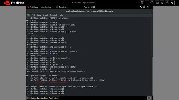Click the language '>à' toolbar icon
Image resolution: width=179 pixels, height=100 pixels.
tap(172, 3)
